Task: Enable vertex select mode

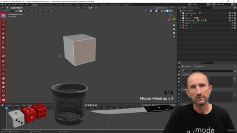Action: (16, 11)
